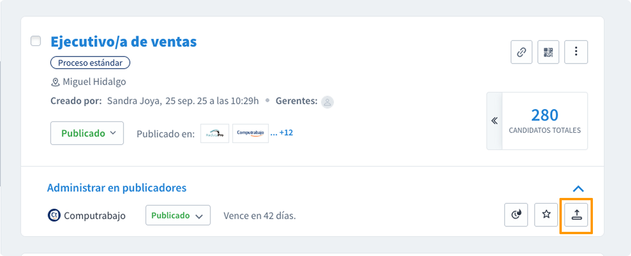
Task: Collapse the Administrar en publicadores section chevron
Action: (578, 189)
